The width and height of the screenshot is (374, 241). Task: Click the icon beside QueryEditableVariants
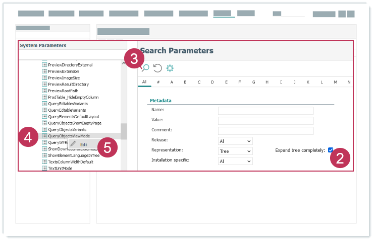coord(44,110)
